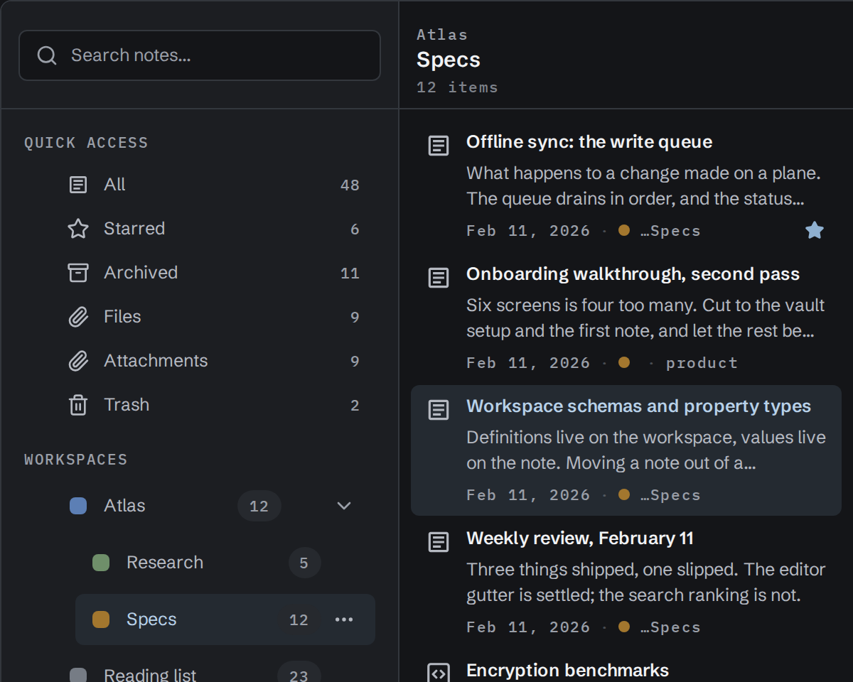Click the note icon for Offline sync
The width and height of the screenshot is (853, 682).
point(439,146)
